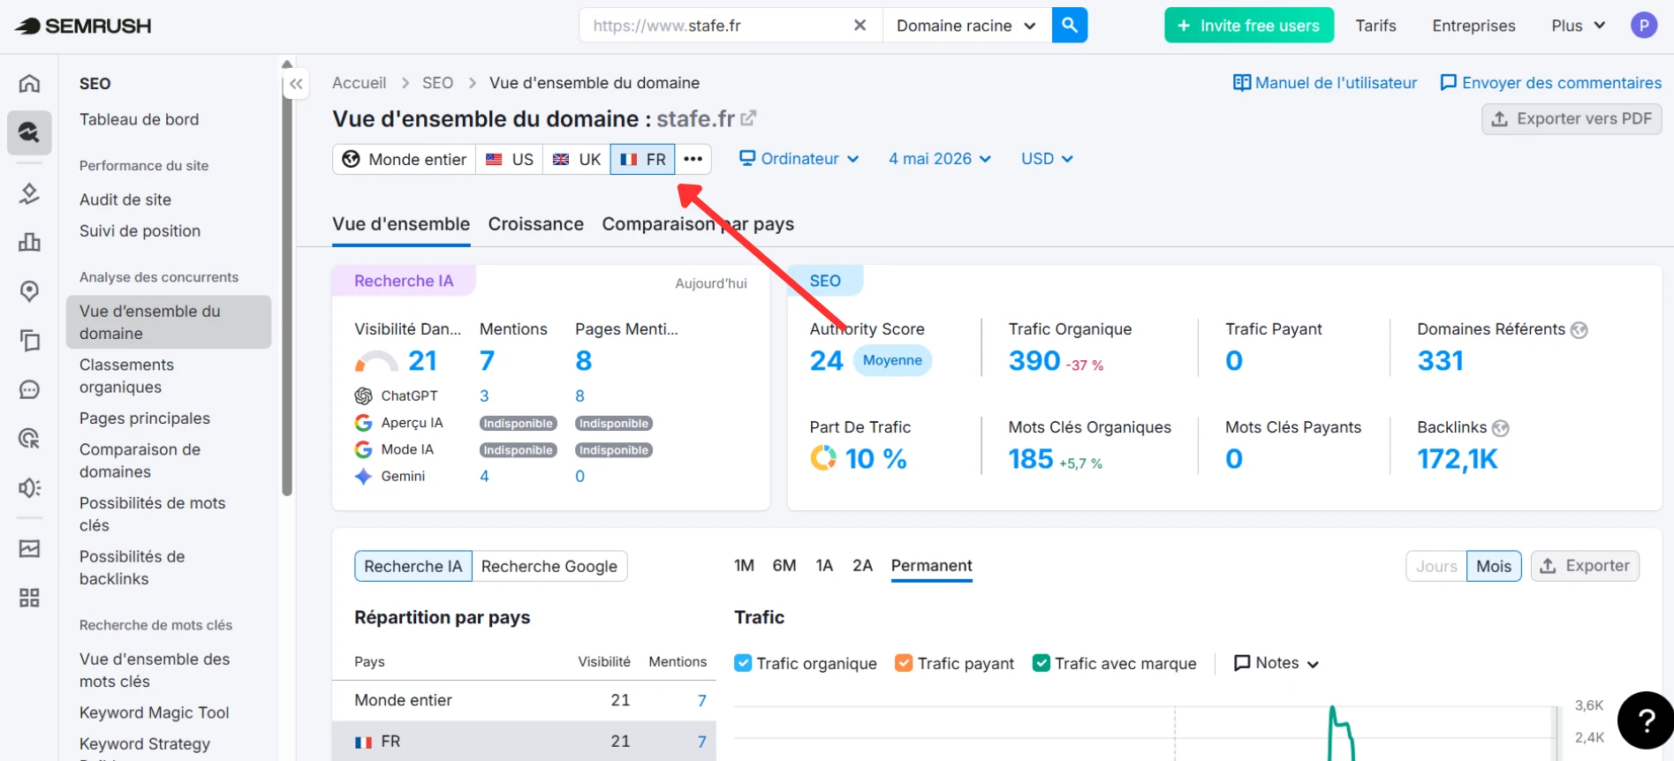Image resolution: width=1674 pixels, height=761 pixels.
Task: Select FR database
Action: click(x=643, y=159)
